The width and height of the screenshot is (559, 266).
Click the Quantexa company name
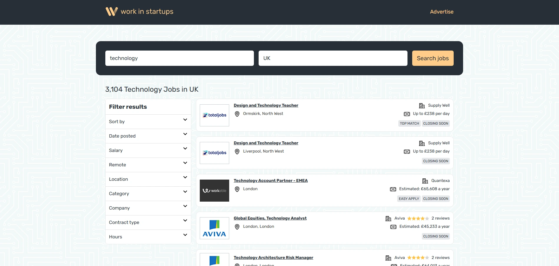[x=440, y=180]
